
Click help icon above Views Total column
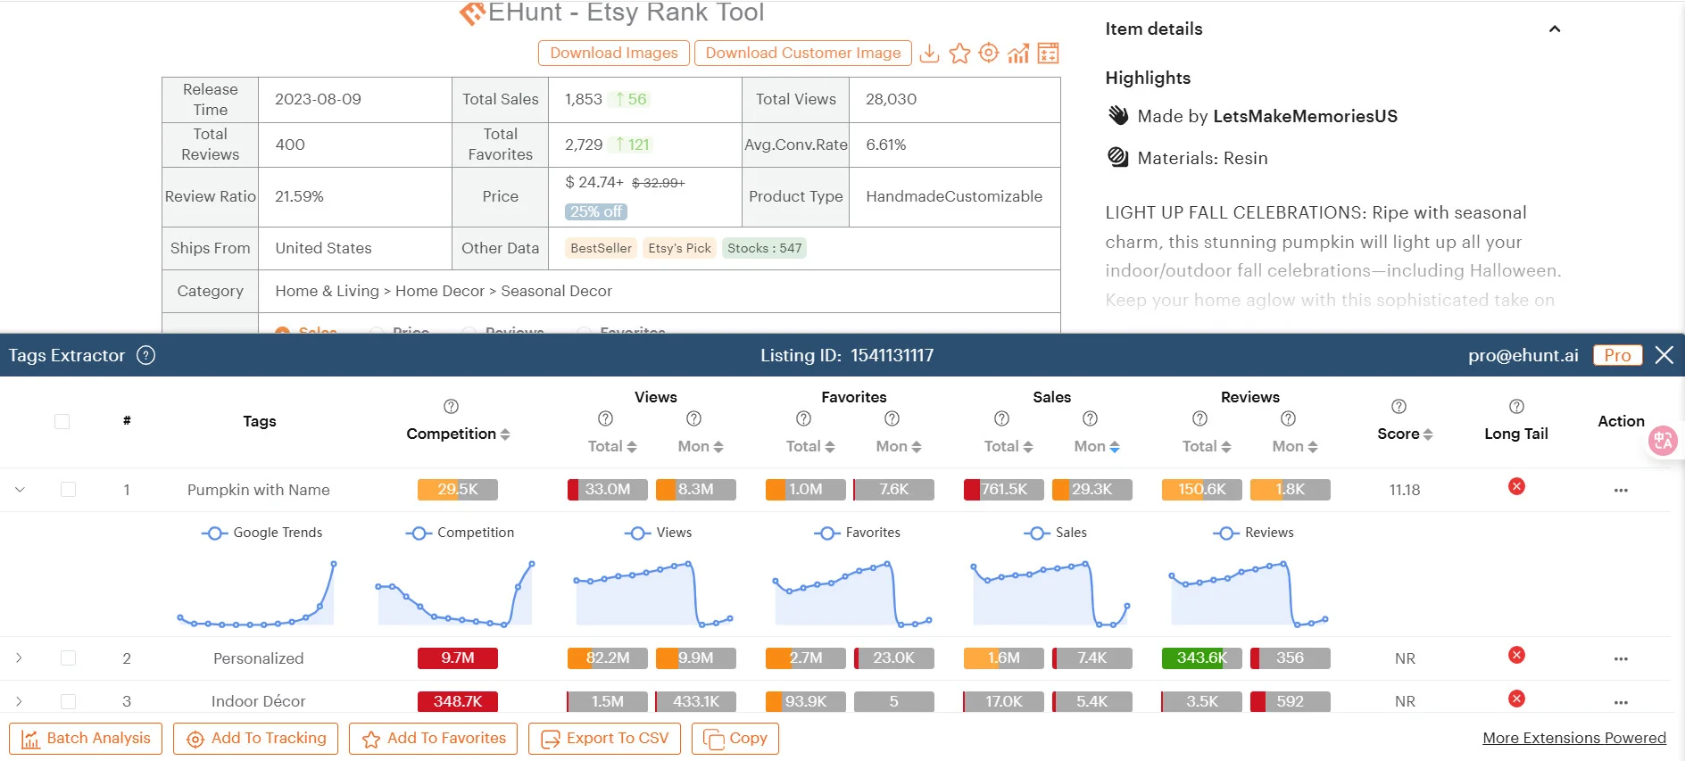(x=606, y=418)
